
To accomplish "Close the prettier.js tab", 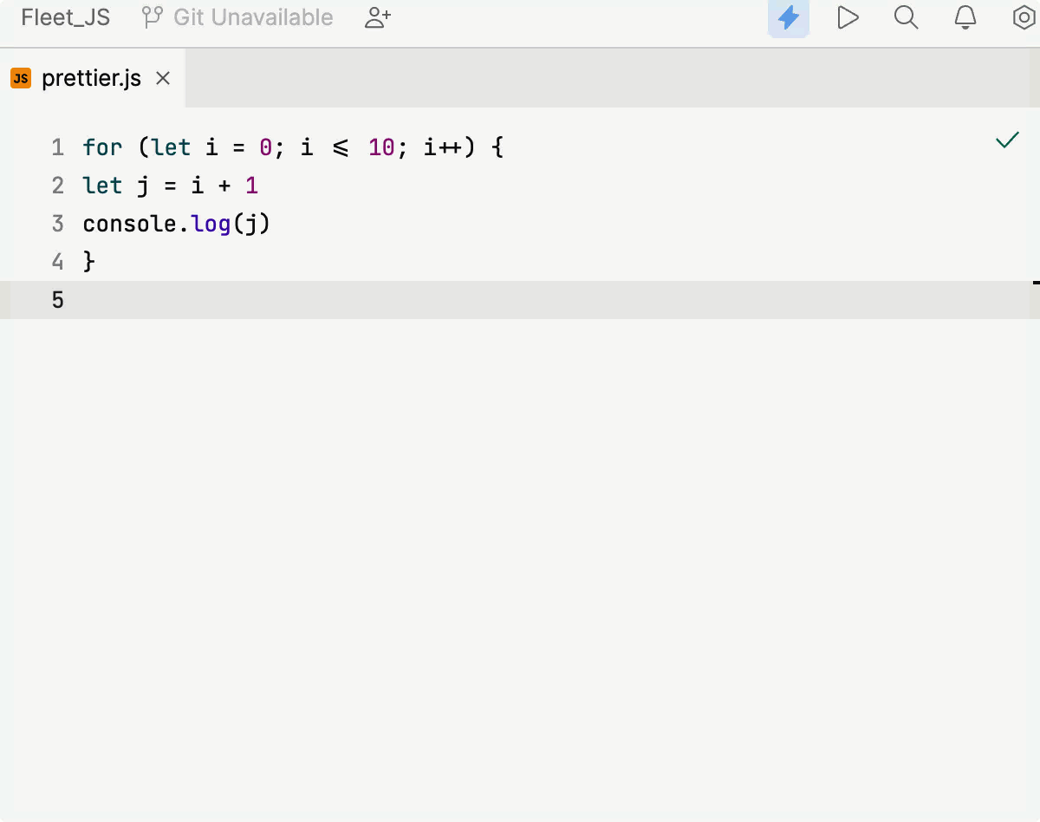I will tap(162, 78).
